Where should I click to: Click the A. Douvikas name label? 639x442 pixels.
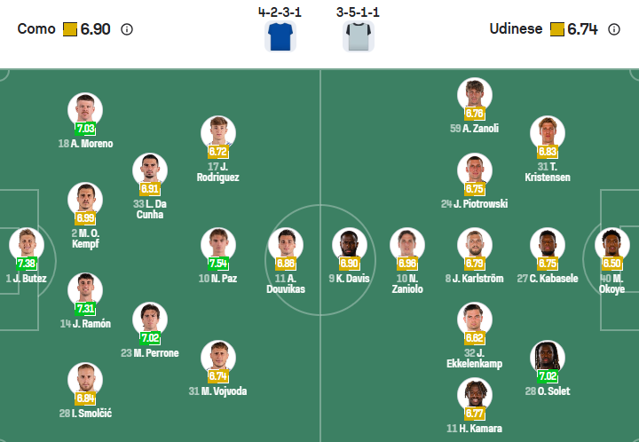click(x=285, y=284)
